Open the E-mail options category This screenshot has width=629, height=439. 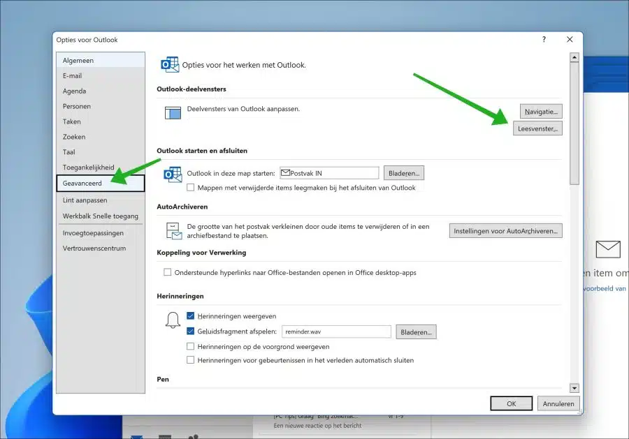point(101,75)
